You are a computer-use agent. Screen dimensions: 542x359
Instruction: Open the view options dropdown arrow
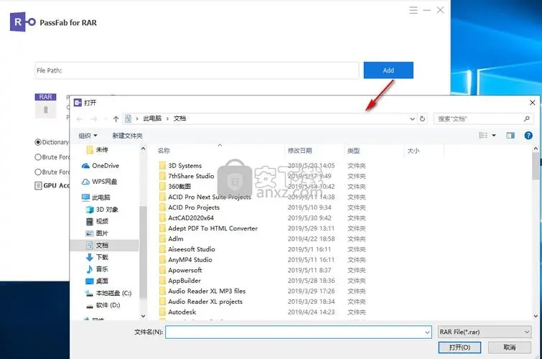tap(494, 135)
